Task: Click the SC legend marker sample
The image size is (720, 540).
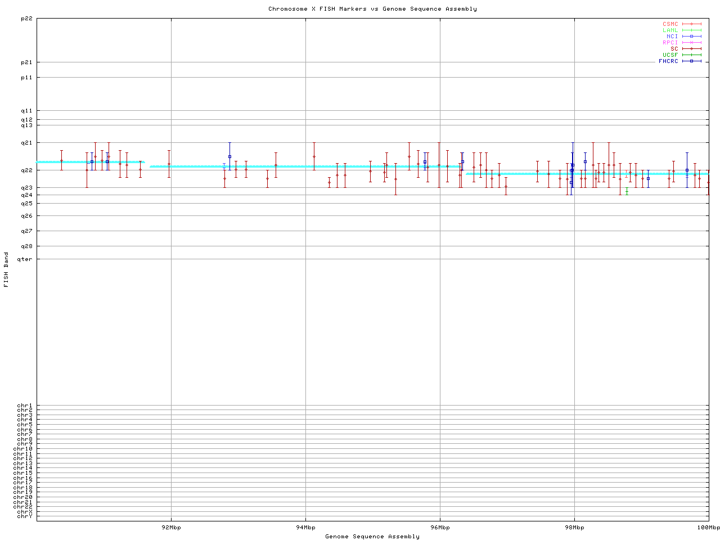Action: click(x=691, y=49)
